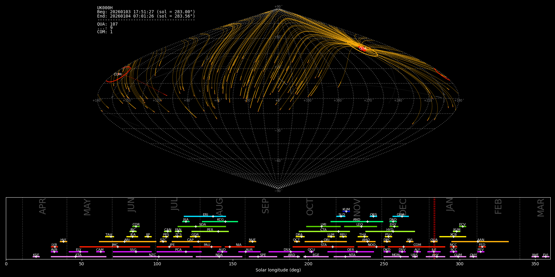Image resolution: width=555 pixels, height=277 pixels.
Task: Click the cyan ERI activity bar
Action: [205, 216]
